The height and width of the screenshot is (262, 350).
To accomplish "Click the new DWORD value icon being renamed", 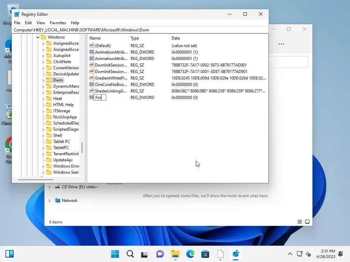I will click(x=92, y=97).
